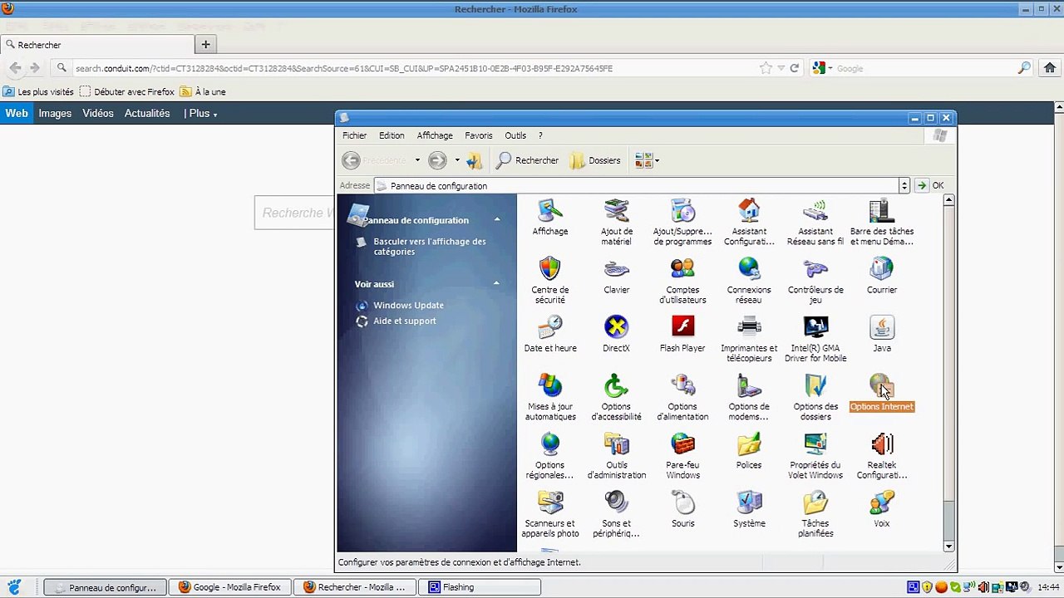Click the OK go button by address bar

point(930,185)
